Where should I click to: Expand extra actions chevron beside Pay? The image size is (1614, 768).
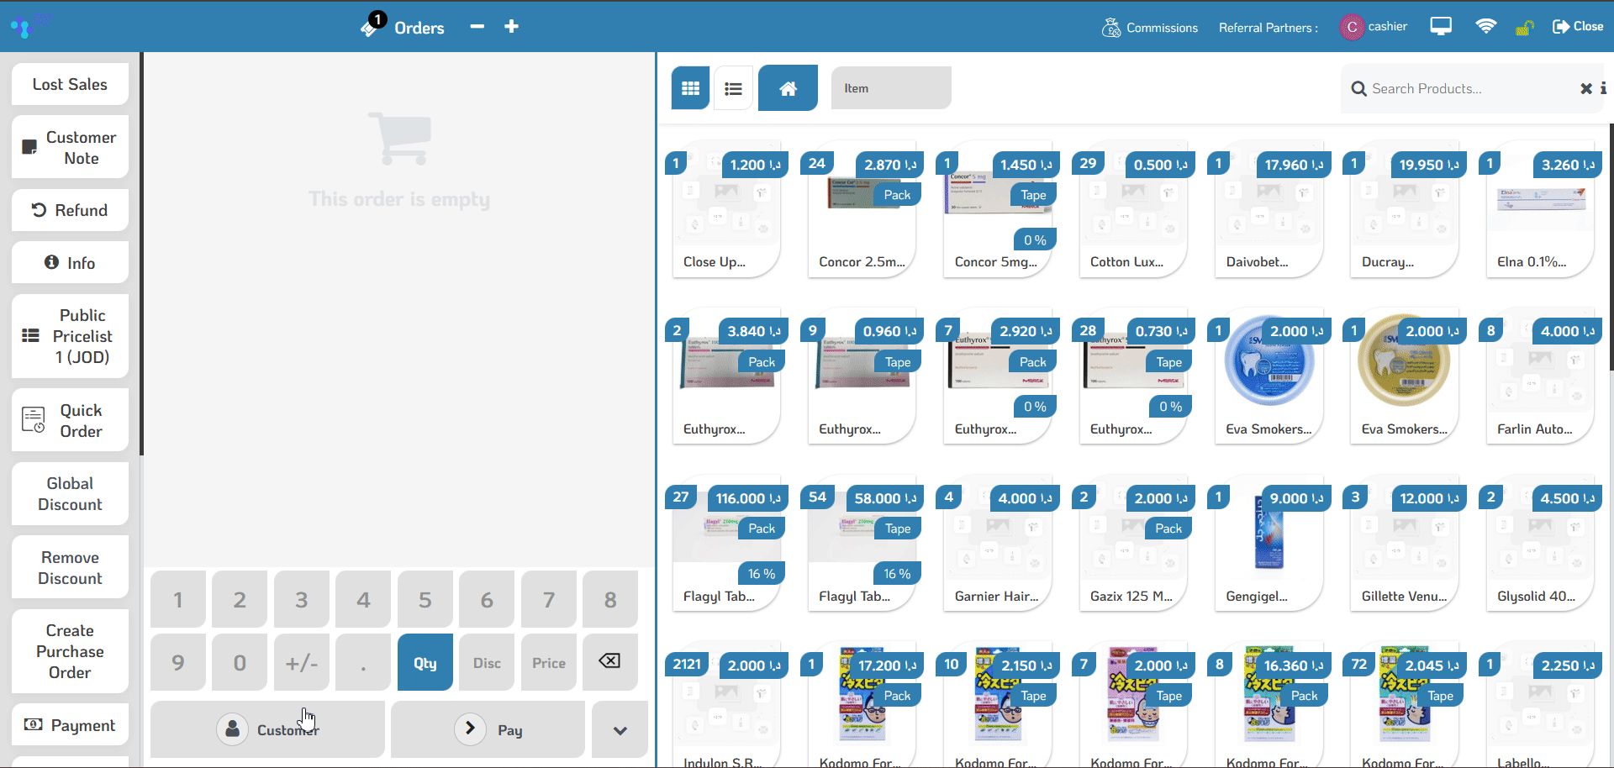[620, 729]
